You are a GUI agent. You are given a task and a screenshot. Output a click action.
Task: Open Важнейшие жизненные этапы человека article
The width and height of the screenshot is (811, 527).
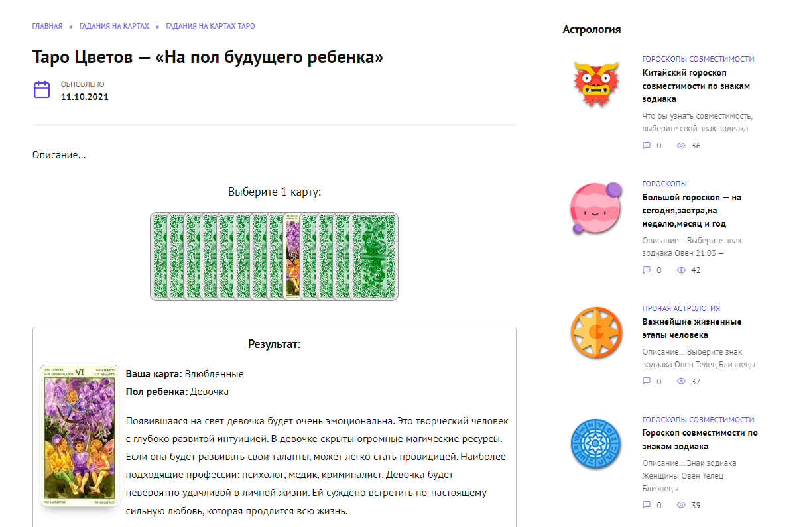pos(692,328)
